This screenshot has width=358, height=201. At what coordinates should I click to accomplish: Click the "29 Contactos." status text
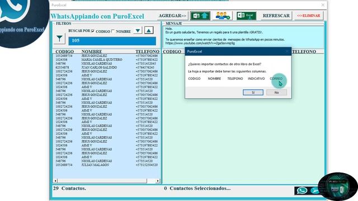point(69,189)
